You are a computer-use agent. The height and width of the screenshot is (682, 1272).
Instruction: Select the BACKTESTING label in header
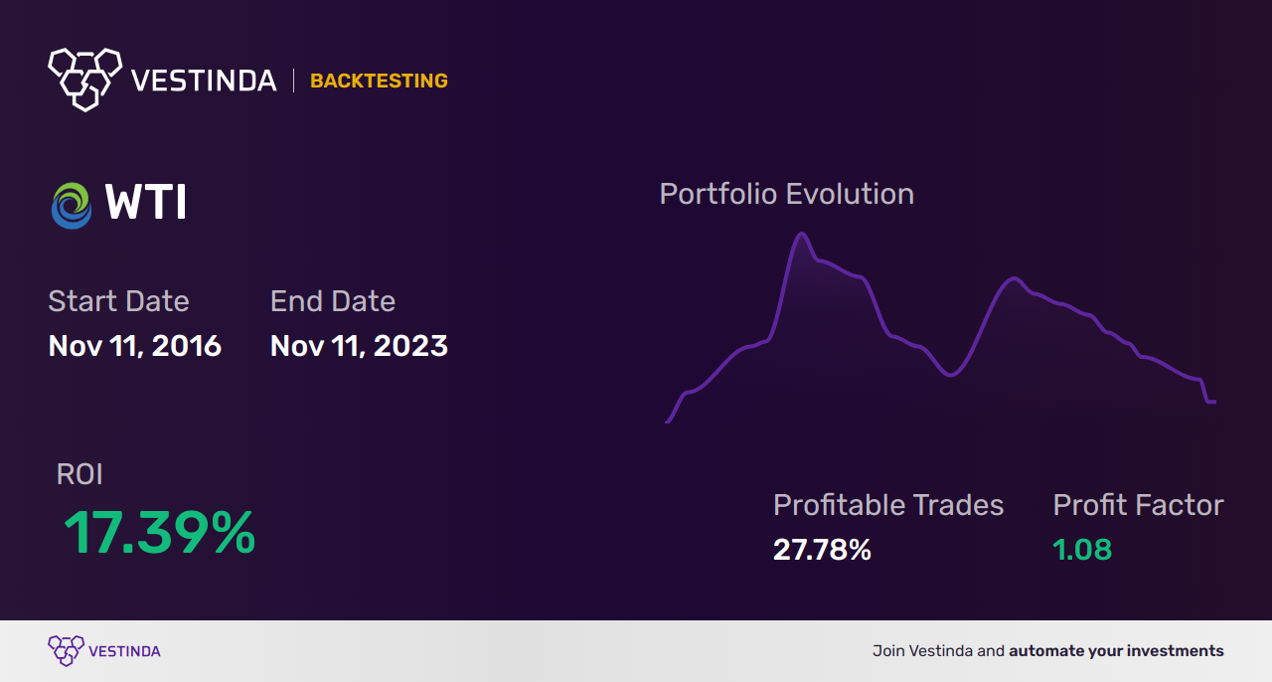(x=379, y=81)
